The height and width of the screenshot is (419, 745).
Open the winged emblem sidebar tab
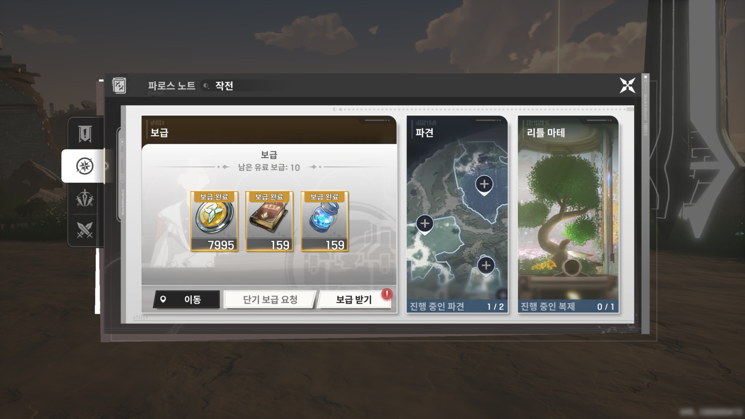pyautogui.click(x=84, y=198)
